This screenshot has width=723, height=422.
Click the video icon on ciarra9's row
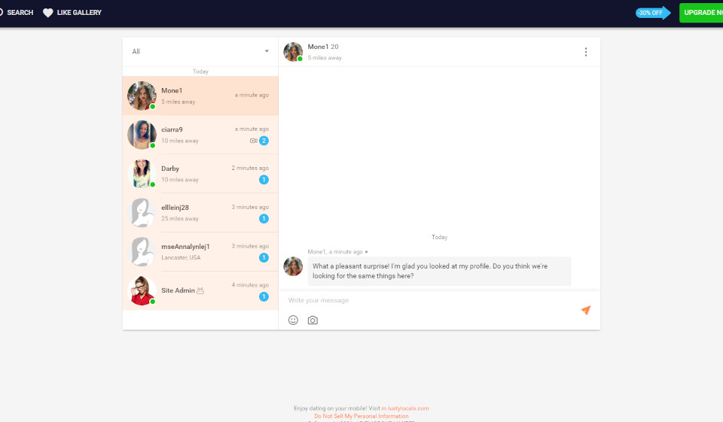point(254,141)
